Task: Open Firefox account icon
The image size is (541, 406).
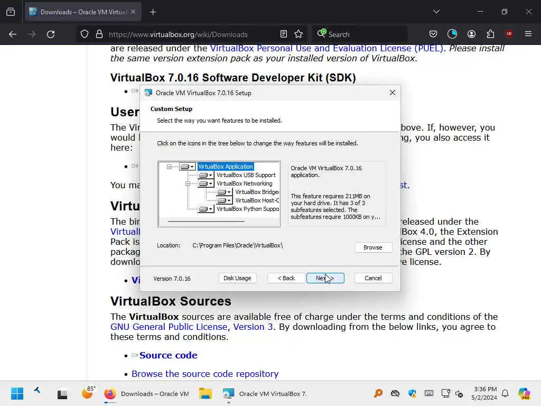Action: pyautogui.click(x=471, y=34)
